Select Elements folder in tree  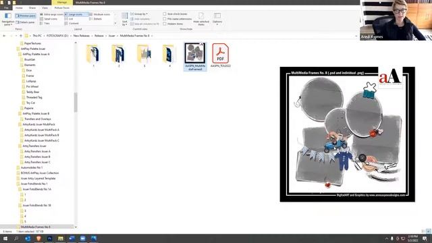click(x=30, y=65)
